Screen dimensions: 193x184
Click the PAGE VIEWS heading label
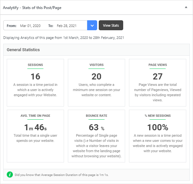[158, 65]
